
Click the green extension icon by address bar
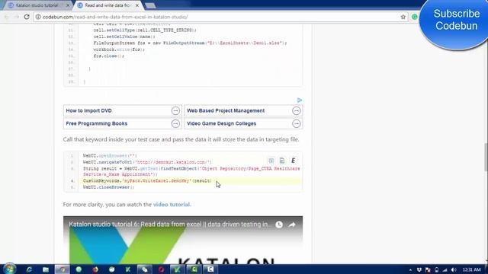[415, 17]
